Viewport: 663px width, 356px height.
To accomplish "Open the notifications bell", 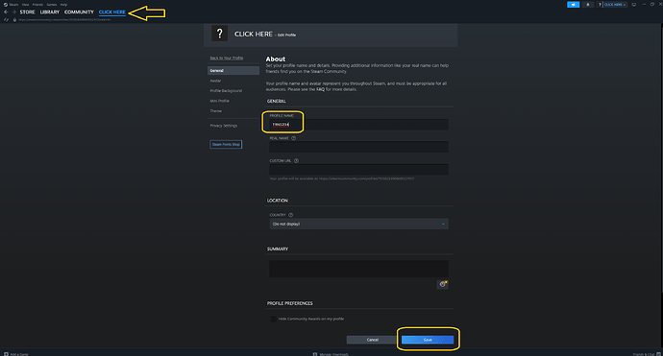I will [x=588, y=4].
